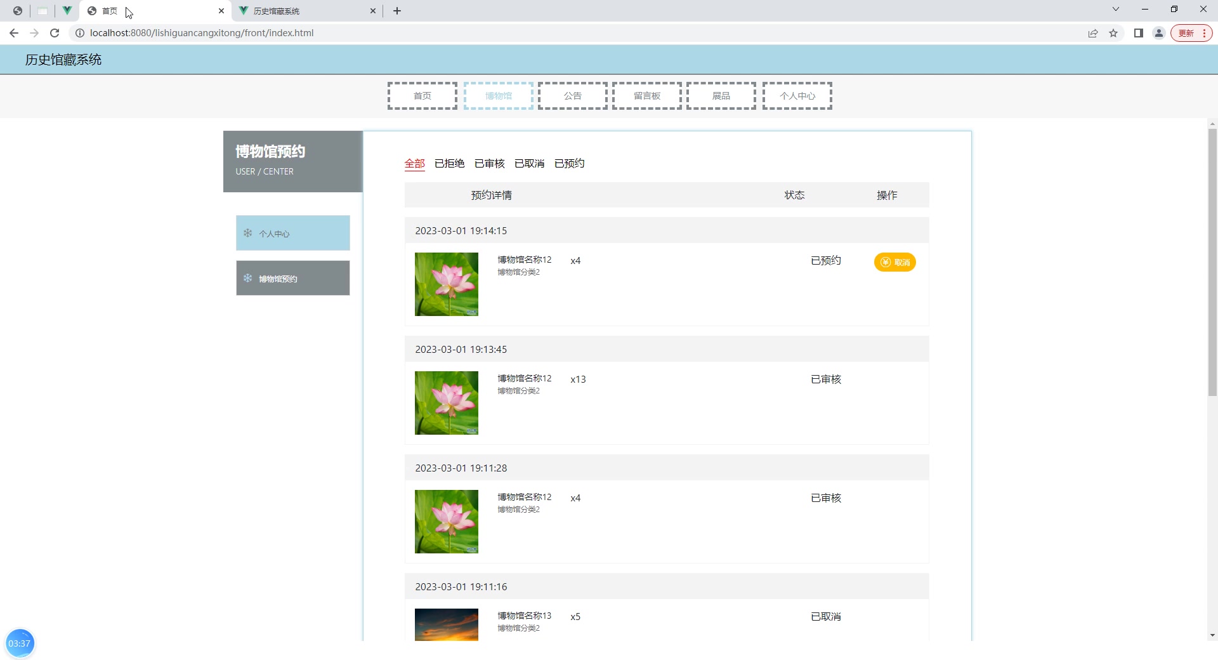Click 已审核 status of the x13 reservation
This screenshot has height=660, width=1218.
click(826, 379)
